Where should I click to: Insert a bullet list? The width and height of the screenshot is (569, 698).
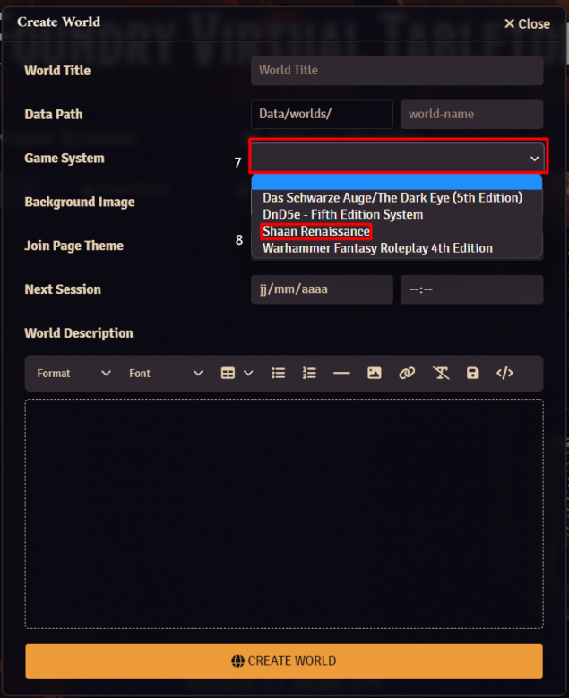[279, 373]
